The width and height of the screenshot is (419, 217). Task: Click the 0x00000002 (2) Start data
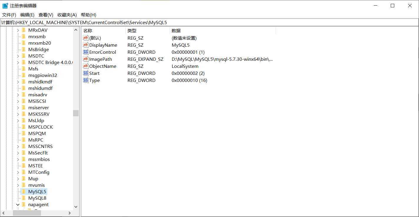coord(188,73)
